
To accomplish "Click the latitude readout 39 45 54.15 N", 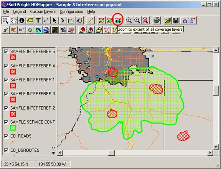I will click(16, 164).
